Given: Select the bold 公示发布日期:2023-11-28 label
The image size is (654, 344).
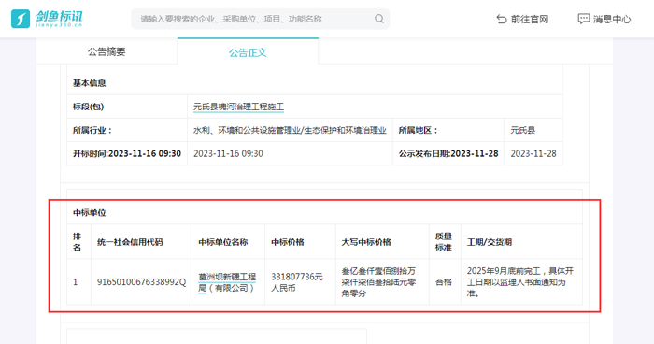Looking at the screenshot, I should tap(448, 153).
